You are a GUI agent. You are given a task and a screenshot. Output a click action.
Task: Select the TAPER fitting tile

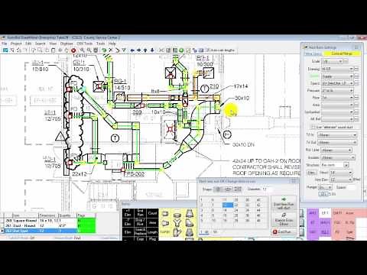click(165, 232)
